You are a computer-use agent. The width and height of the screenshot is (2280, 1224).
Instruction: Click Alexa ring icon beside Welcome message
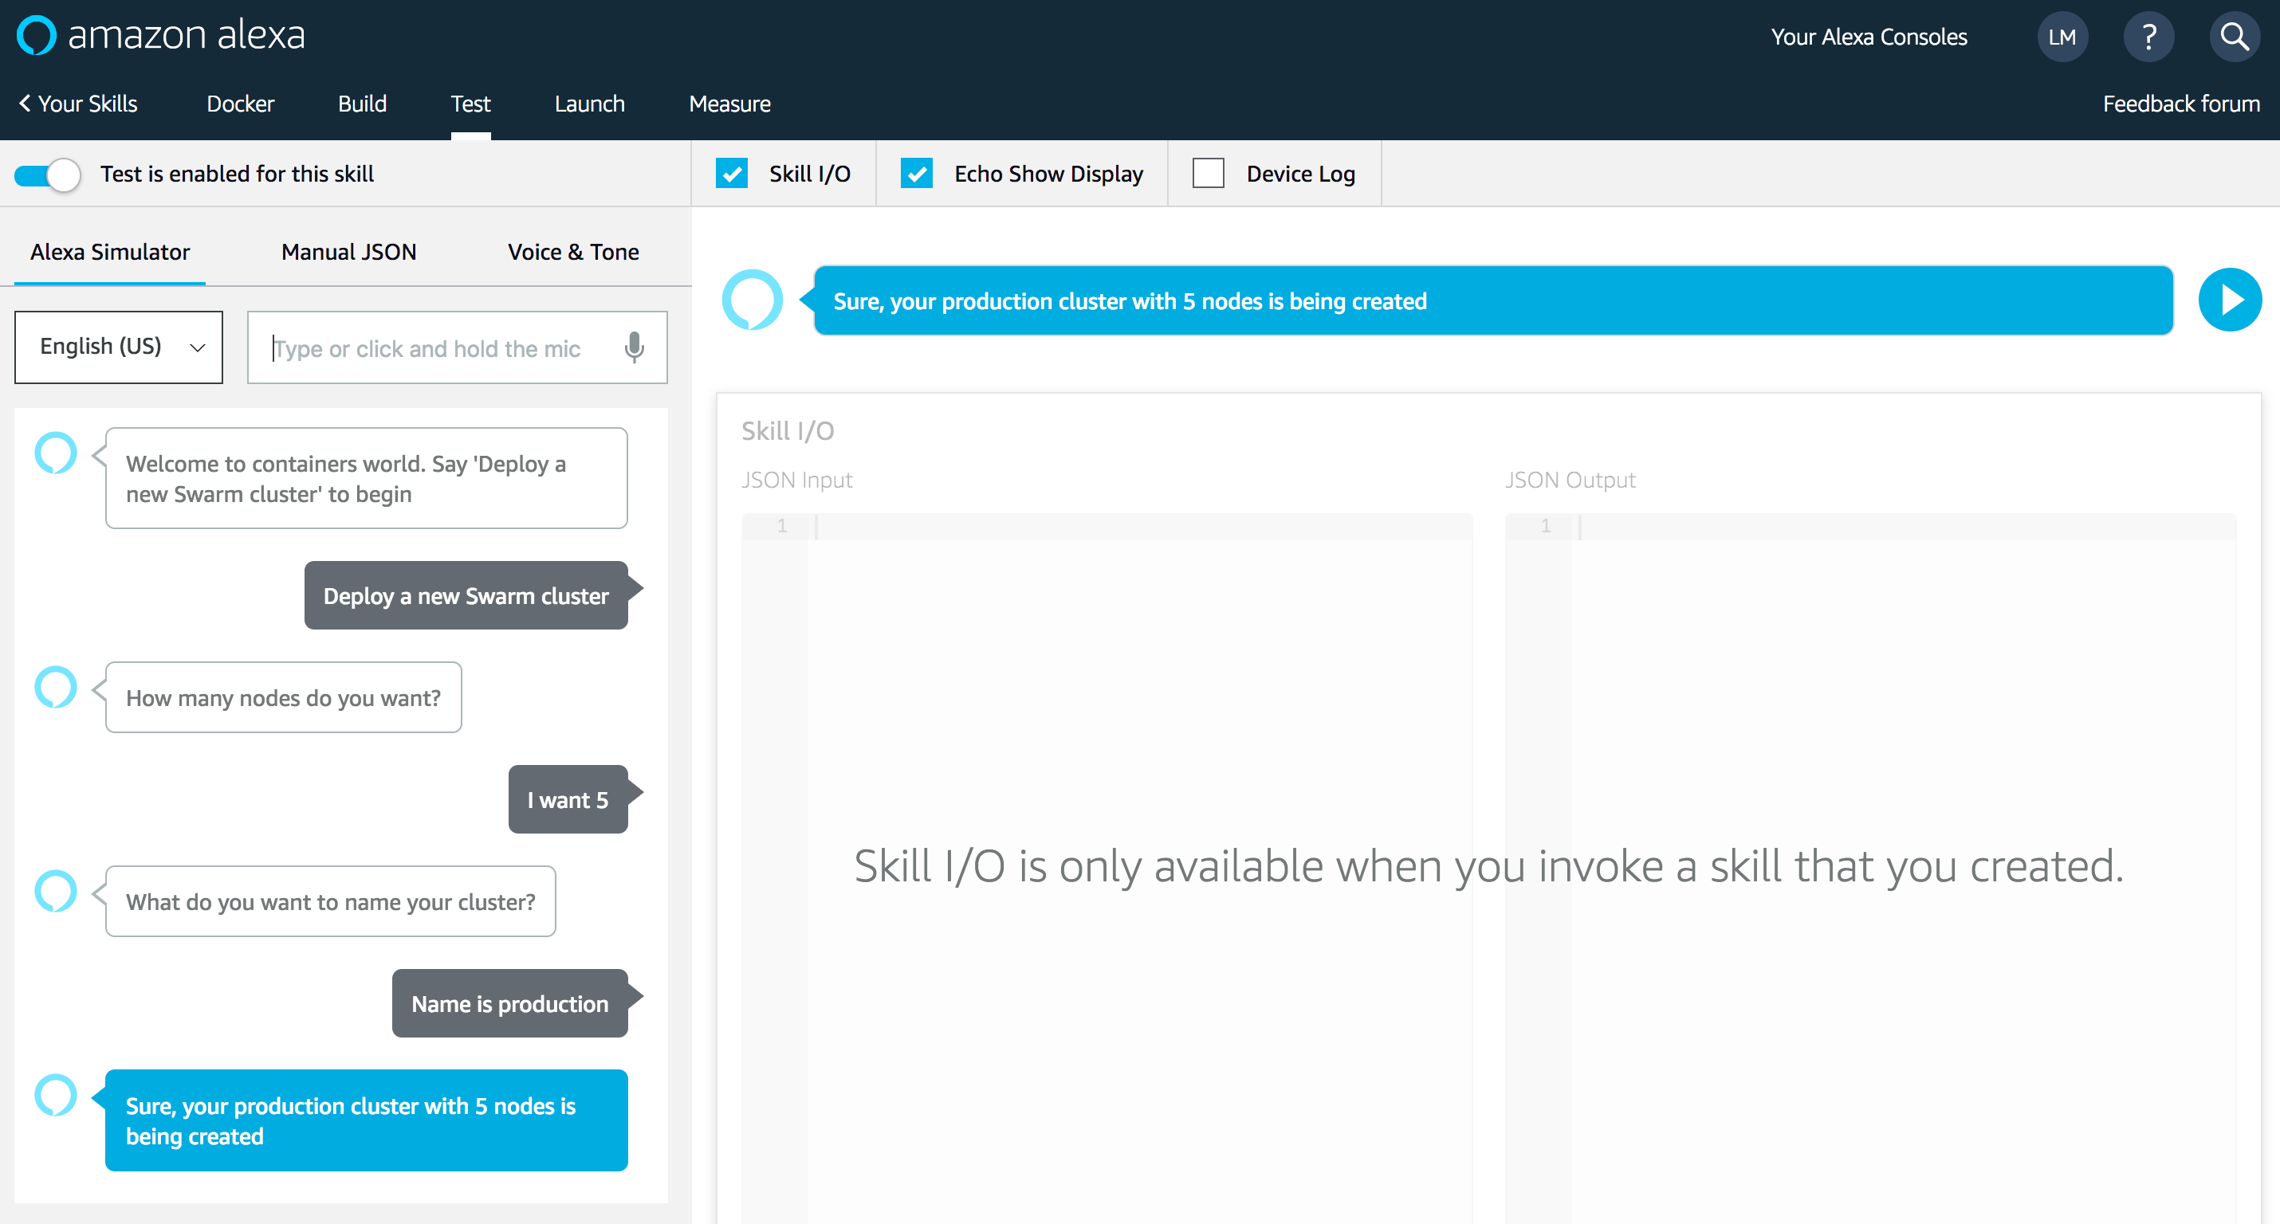[x=56, y=453]
